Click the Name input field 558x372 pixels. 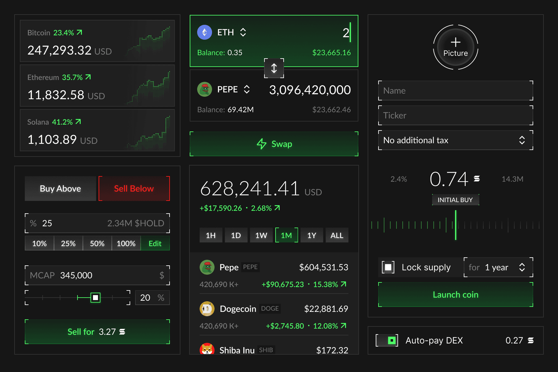point(456,91)
